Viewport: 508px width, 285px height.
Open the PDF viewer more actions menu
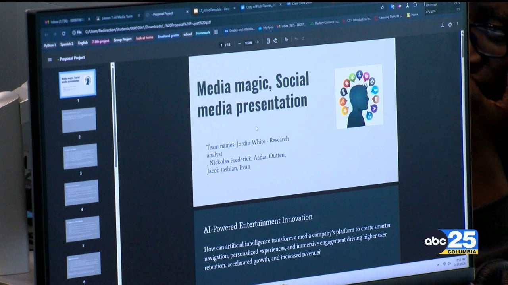click(x=457, y=25)
